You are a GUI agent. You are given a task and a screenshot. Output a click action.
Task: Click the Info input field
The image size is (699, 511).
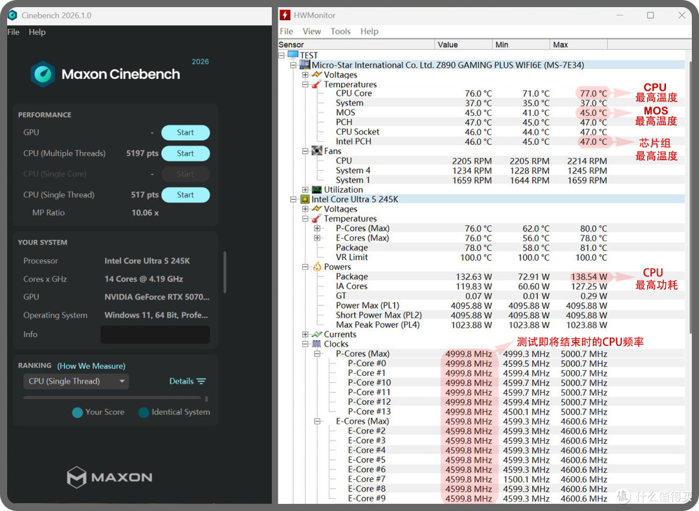pos(155,334)
